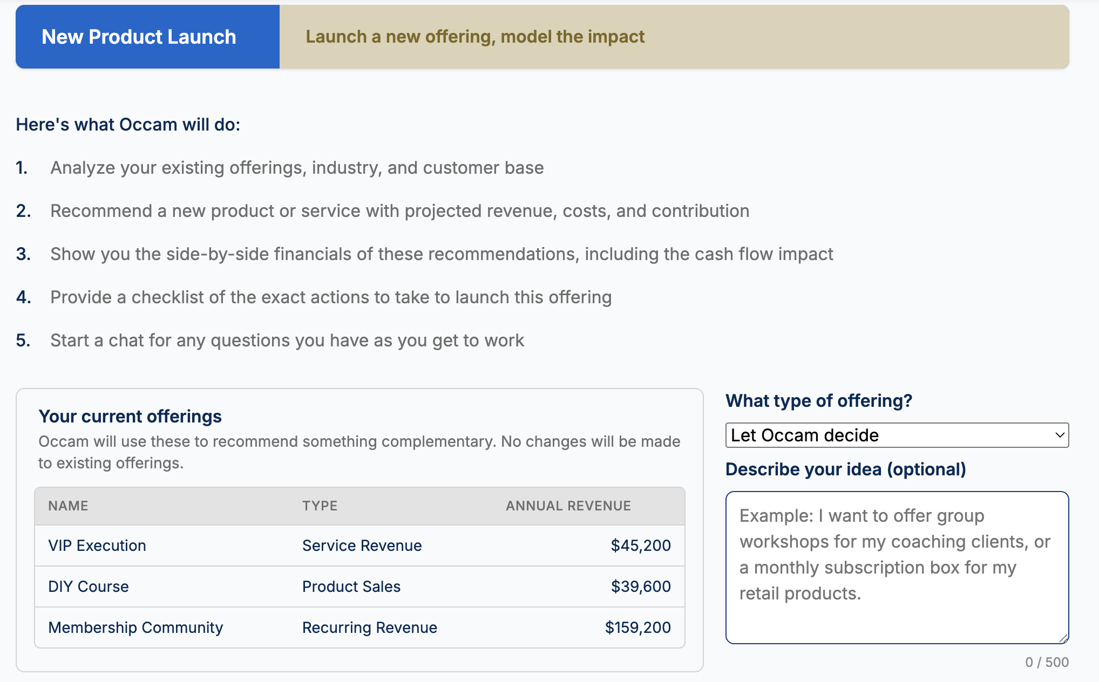Click the $39,600 annual revenue value
Viewport: 1099px width, 682px height.
641,586
